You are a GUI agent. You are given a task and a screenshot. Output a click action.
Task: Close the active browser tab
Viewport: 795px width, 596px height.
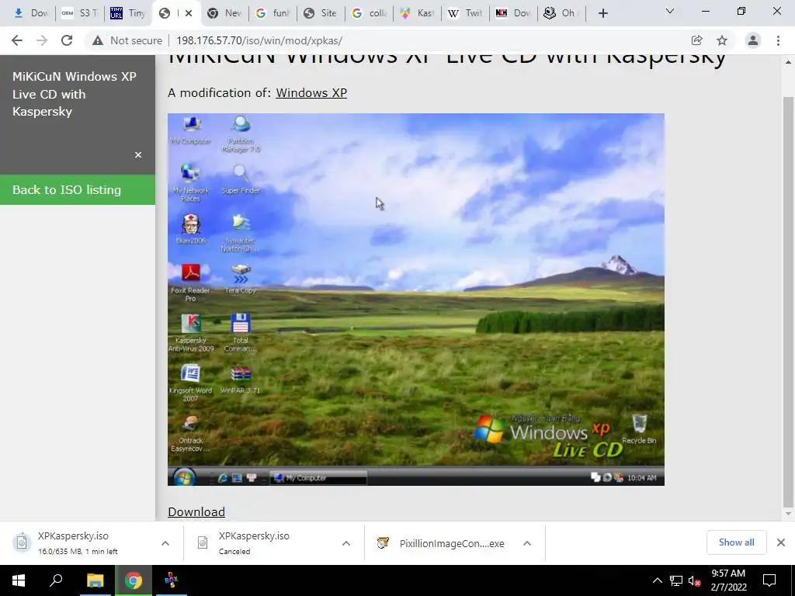click(189, 13)
